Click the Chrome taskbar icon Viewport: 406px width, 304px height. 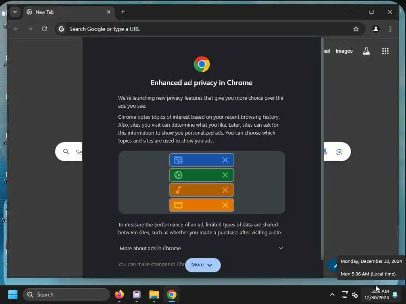pyautogui.click(x=171, y=294)
